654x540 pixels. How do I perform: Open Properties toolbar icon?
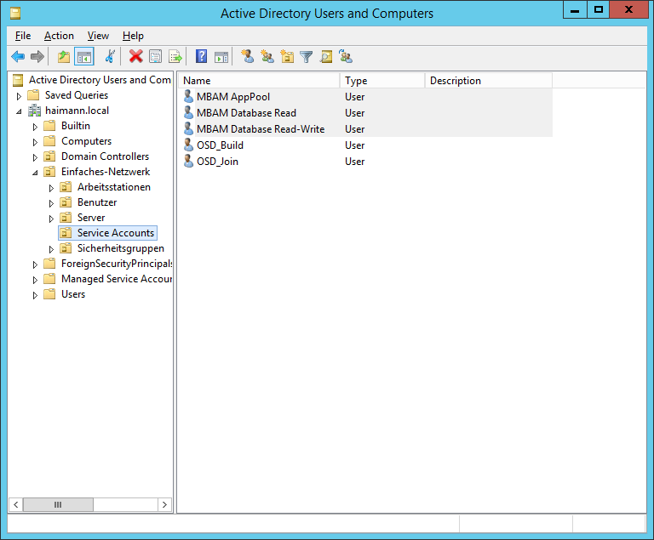156,56
